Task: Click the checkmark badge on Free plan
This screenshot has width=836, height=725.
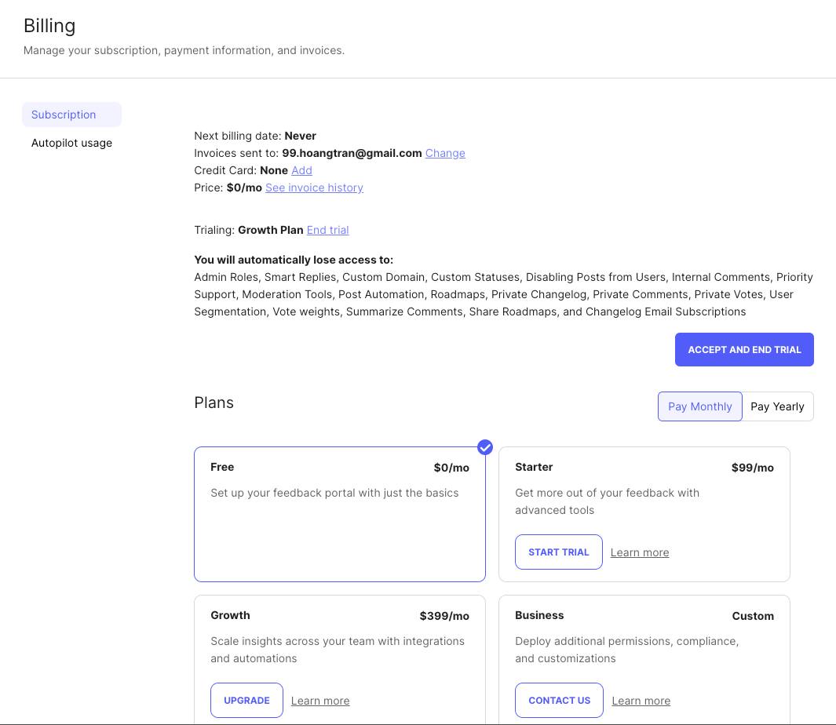Action: coord(485,446)
